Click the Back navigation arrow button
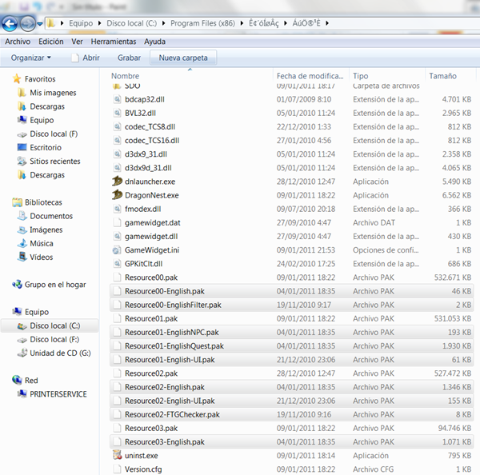 [13, 22]
